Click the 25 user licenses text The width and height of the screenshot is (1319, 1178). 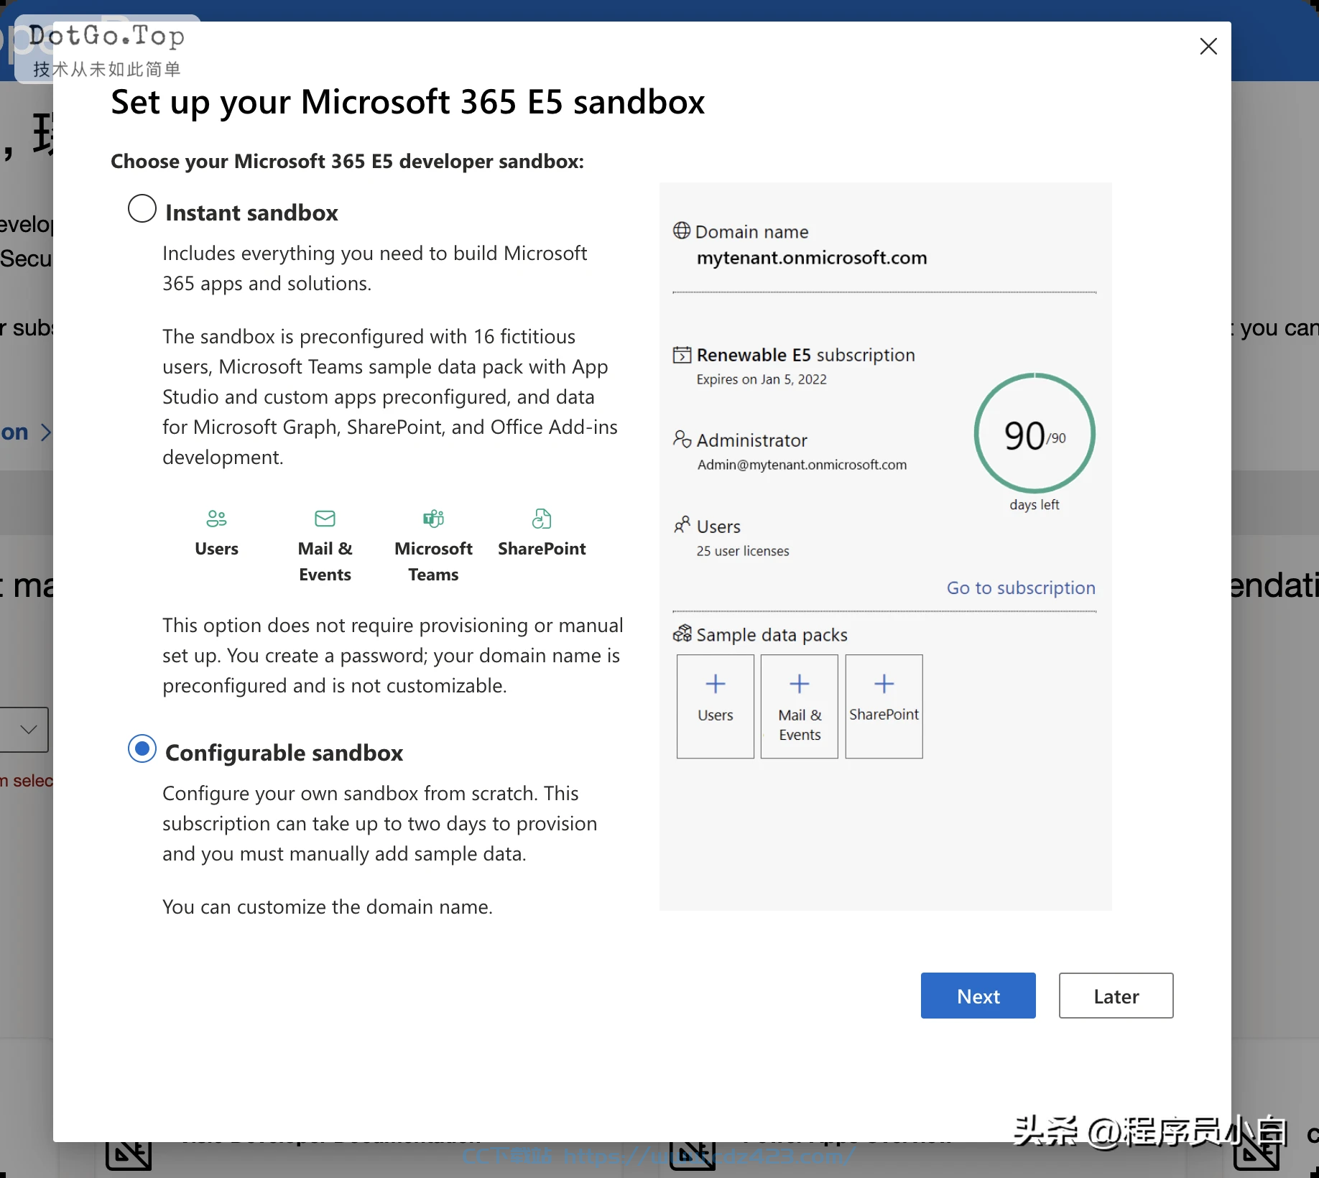[x=743, y=551]
